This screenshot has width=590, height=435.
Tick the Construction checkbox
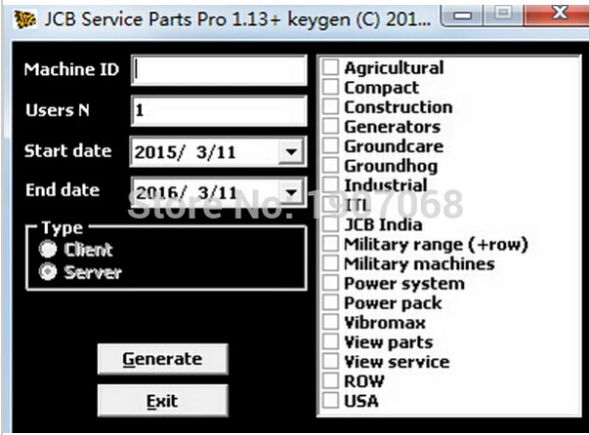click(x=331, y=106)
